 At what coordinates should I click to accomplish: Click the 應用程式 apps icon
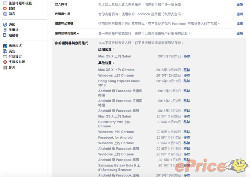(5, 46)
